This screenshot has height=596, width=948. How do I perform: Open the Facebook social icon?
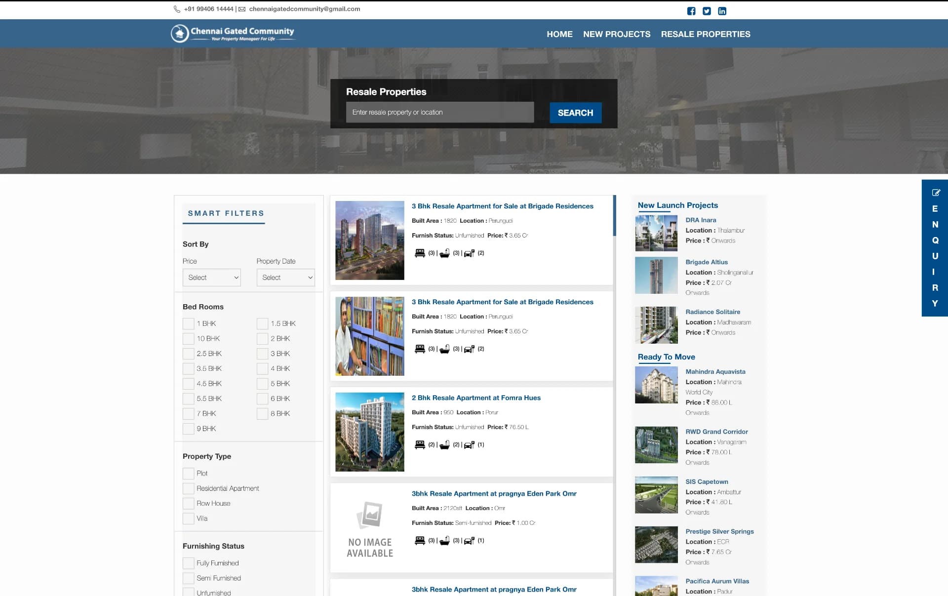(691, 11)
